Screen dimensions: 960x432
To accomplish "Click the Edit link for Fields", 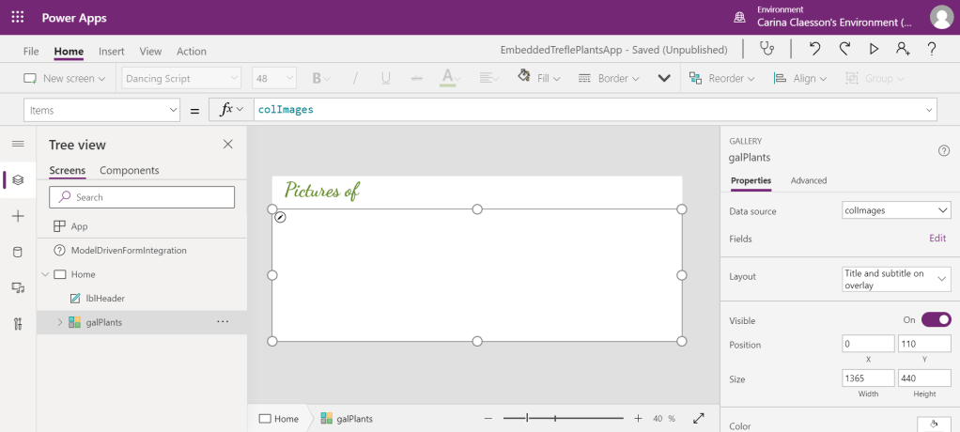I will tap(937, 239).
